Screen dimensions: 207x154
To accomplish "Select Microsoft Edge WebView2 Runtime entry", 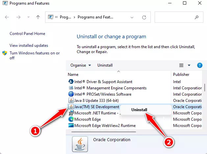I will click(105, 126).
